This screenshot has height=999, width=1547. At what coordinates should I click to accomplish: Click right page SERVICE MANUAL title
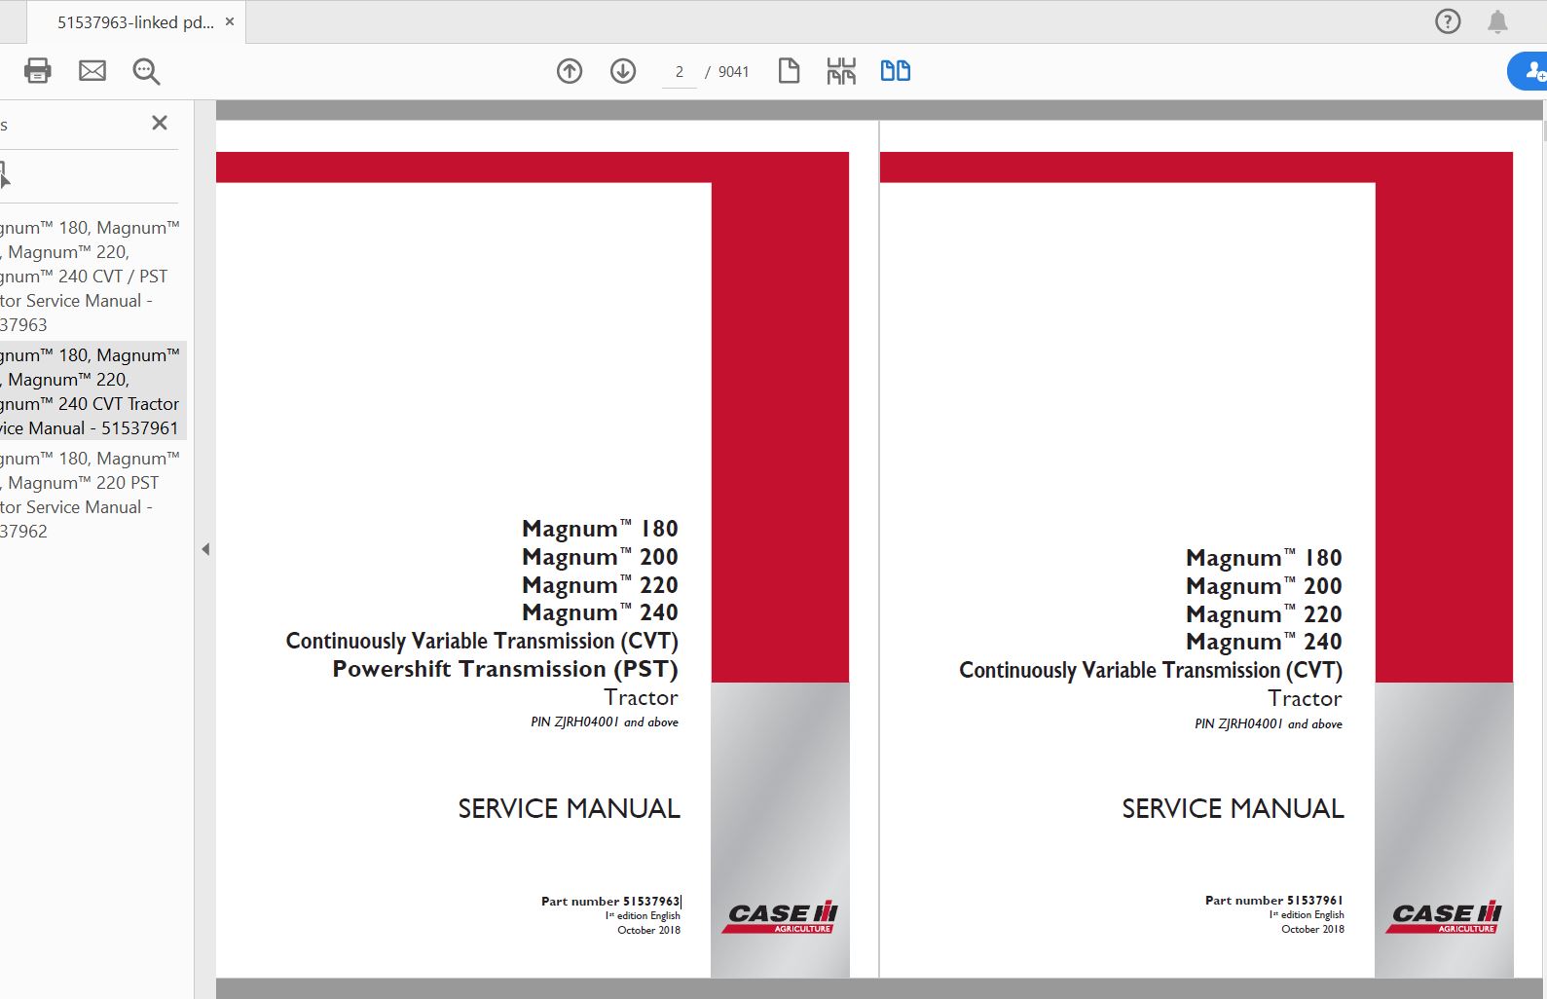[1233, 808]
